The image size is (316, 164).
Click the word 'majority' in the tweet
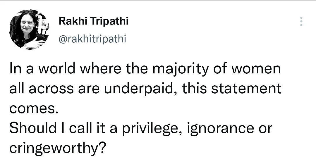point(181,70)
